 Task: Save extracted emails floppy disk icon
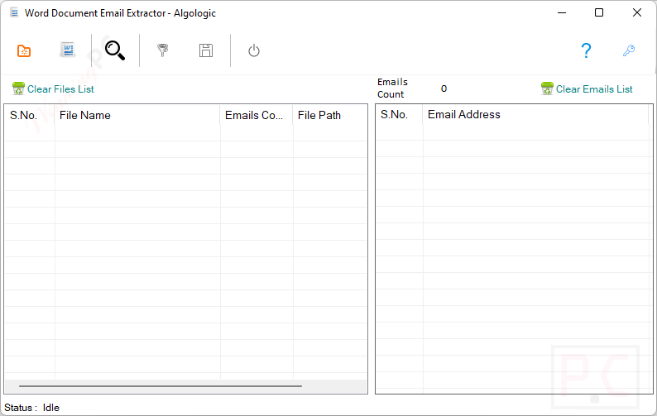point(206,50)
